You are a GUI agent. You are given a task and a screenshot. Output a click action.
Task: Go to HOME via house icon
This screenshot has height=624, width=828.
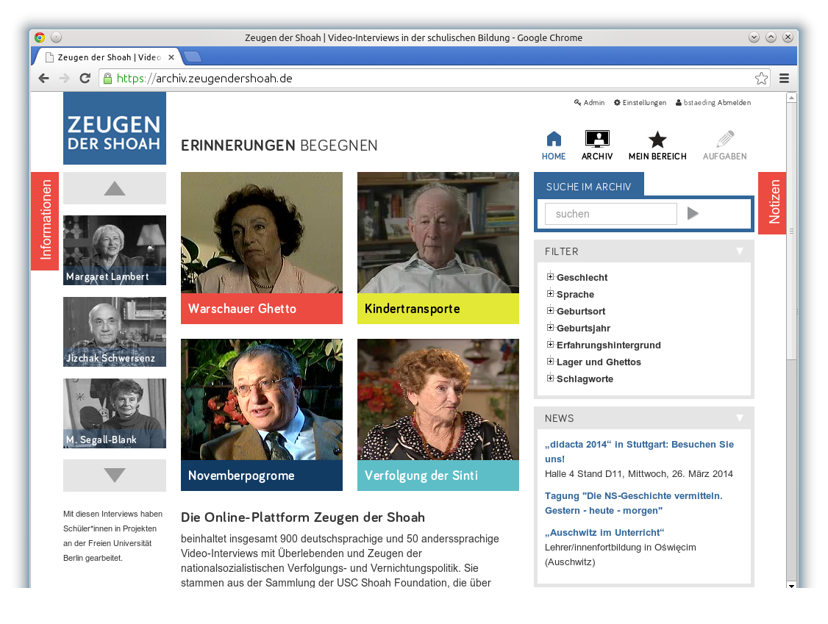click(554, 146)
